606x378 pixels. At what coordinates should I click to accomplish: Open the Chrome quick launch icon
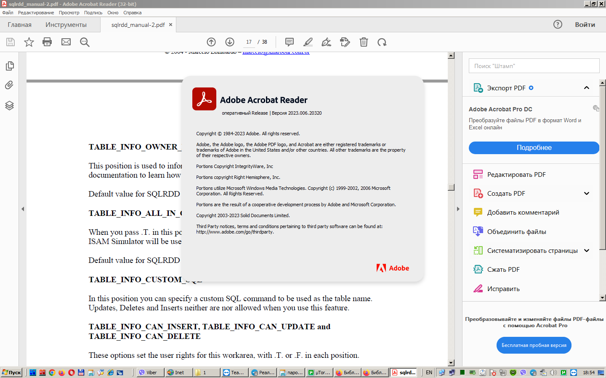point(52,373)
